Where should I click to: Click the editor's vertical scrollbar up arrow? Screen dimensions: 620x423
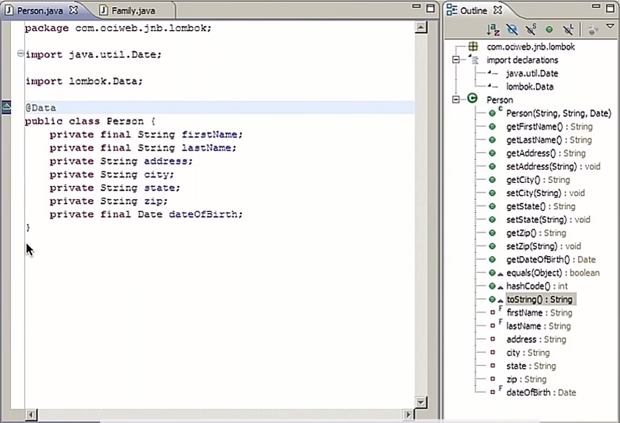[x=421, y=28]
